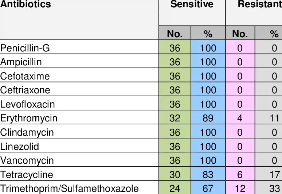Image resolution: width=282 pixels, height=194 pixels.
Task: Select the Tetracycline cell
Action: [27, 175]
